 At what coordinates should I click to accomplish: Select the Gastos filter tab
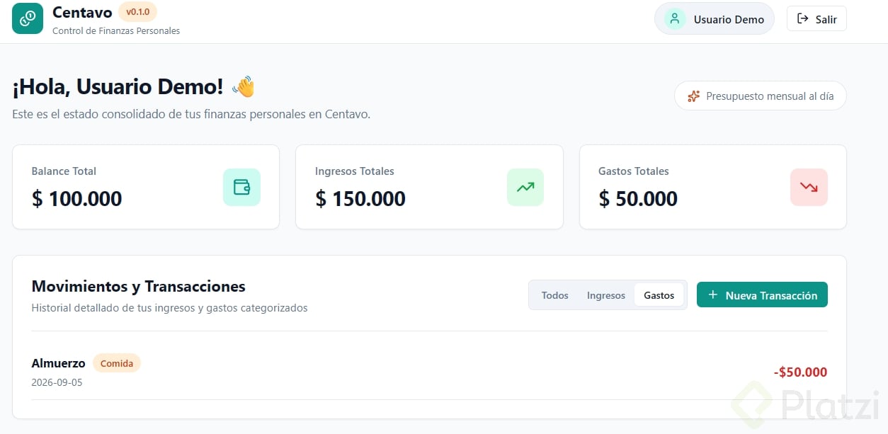click(659, 295)
